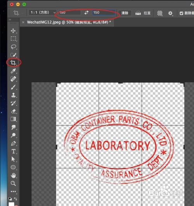Click the crop width field showing 150

[69, 12]
